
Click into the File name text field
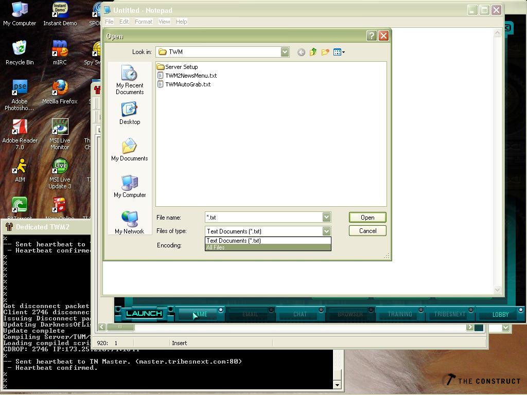263,218
